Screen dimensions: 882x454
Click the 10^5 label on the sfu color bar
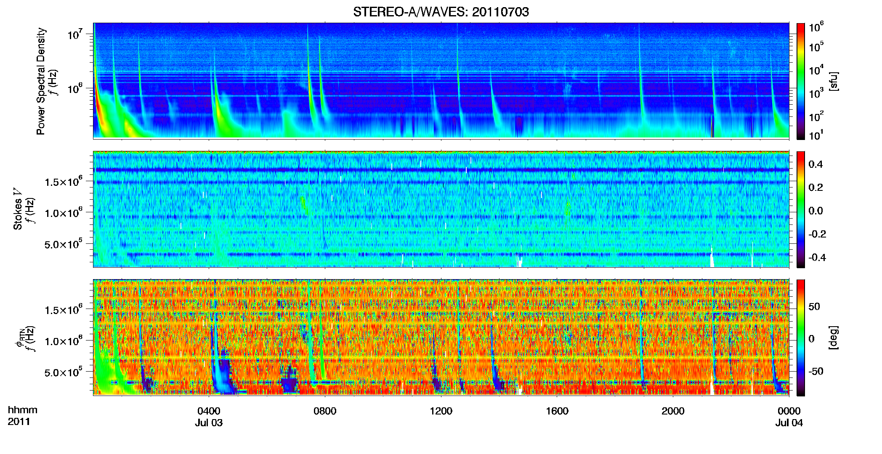coord(816,46)
